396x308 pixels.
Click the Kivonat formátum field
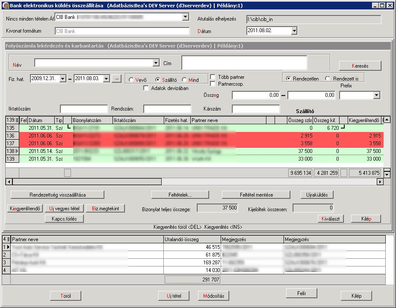click(122, 31)
